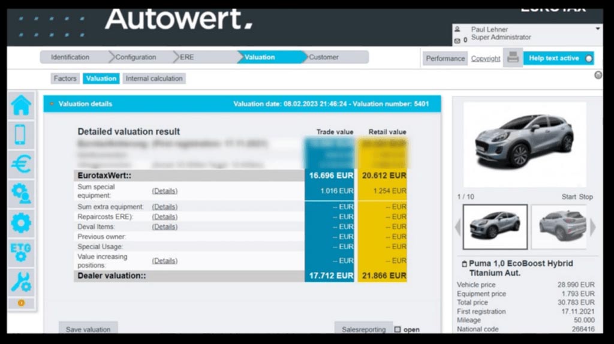Click the Save valuation button

tap(88, 329)
